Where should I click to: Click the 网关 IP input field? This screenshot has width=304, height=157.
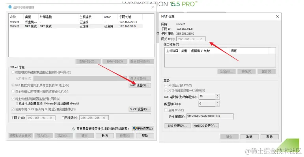pyautogui.click(x=191, y=39)
